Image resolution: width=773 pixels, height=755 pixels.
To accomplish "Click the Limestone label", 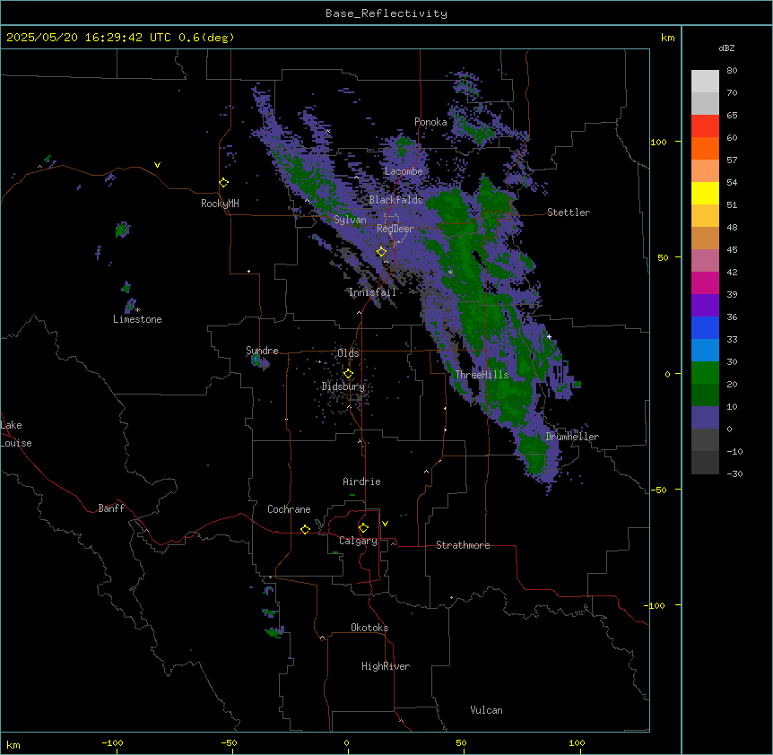I will [137, 319].
